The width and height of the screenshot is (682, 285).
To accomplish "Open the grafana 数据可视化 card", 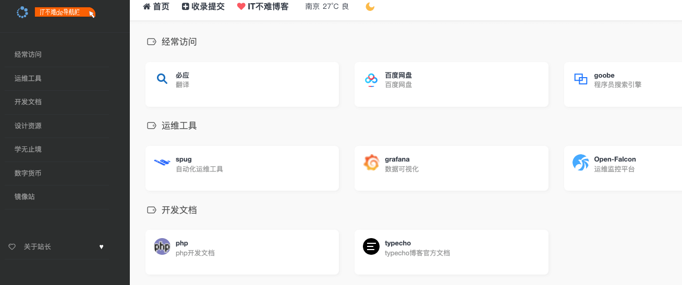I will pyautogui.click(x=451, y=168).
